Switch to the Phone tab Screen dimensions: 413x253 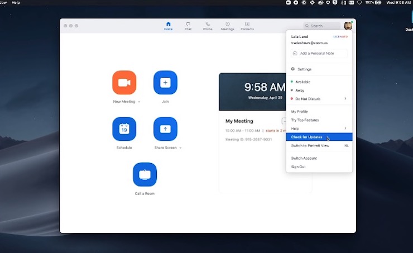point(208,26)
